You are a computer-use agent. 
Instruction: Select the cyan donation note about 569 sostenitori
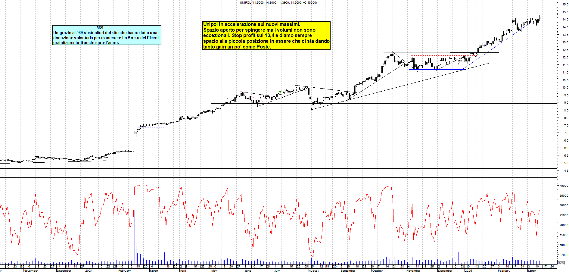tap(107, 35)
